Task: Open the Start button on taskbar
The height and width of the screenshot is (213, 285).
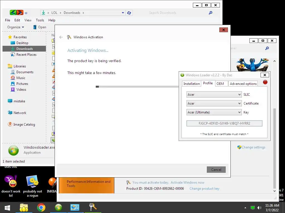Action: coord(7,207)
